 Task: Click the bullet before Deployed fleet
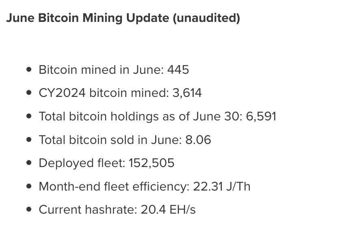tap(28, 163)
